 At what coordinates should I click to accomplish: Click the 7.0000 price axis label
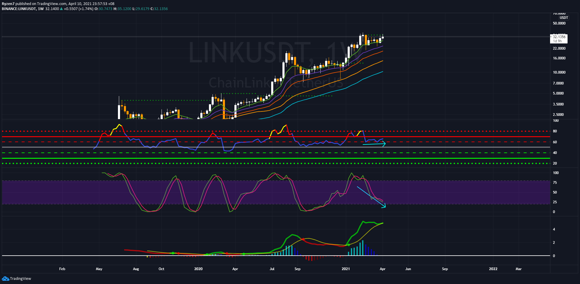point(558,83)
